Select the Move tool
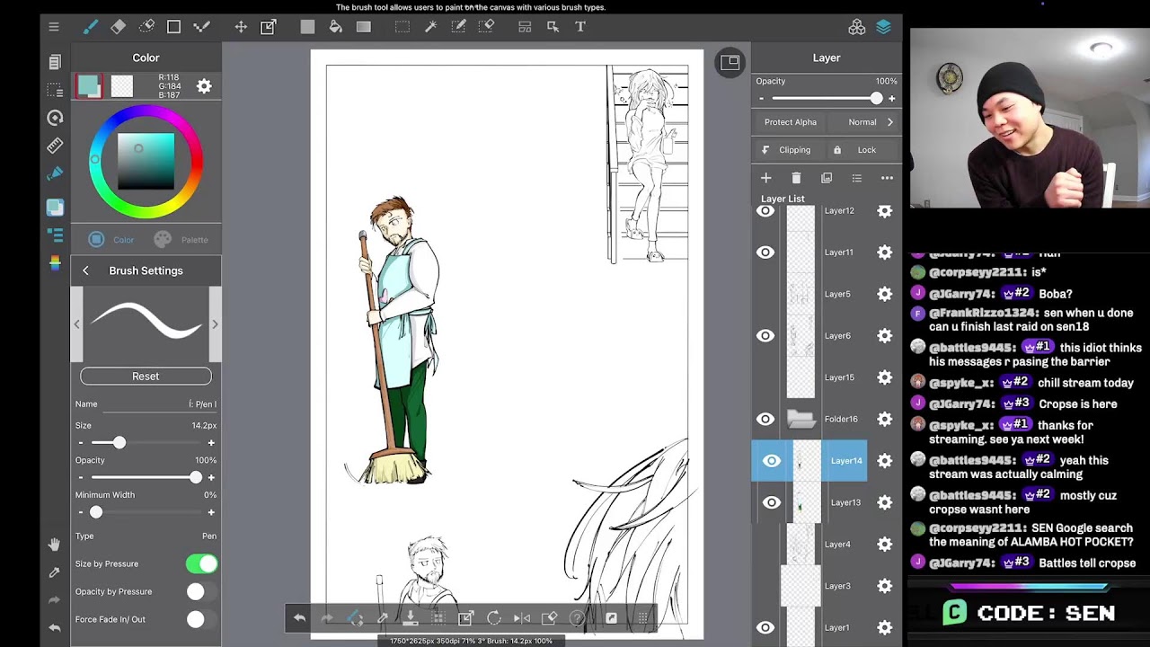Image resolution: width=1150 pixels, height=647 pixels. pyautogui.click(x=241, y=27)
